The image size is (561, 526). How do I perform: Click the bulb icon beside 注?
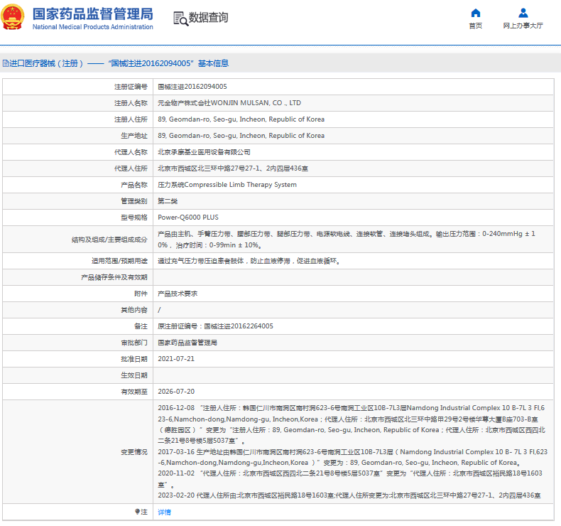click(x=137, y=512)
